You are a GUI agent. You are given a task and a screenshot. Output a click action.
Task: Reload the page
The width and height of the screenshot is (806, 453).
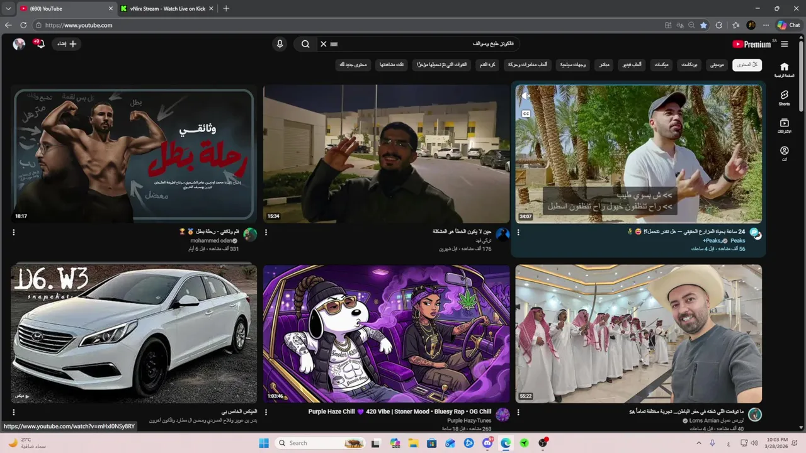23,25
